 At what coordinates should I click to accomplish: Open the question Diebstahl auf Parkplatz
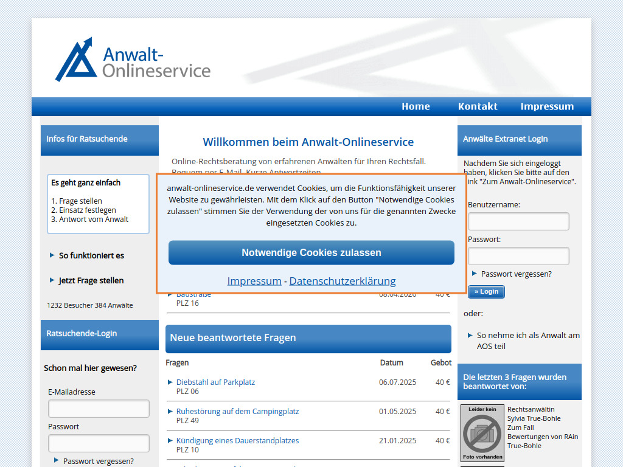[x=215, y=382]
